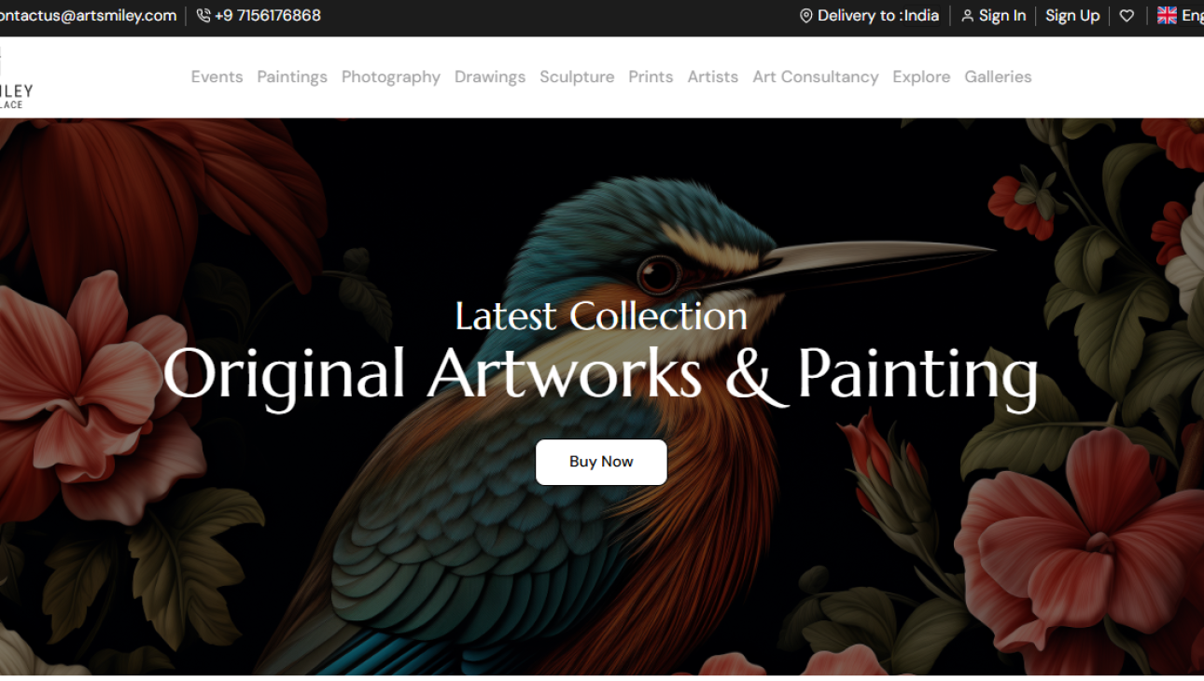The width and height of the screenshot is (1204, 681).
Task: Open the Events menu item
Action: tap(217, 77)
